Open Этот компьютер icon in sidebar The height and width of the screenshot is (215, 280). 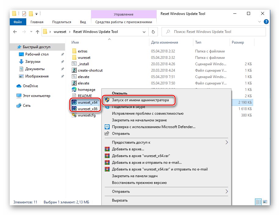point(19,96)
